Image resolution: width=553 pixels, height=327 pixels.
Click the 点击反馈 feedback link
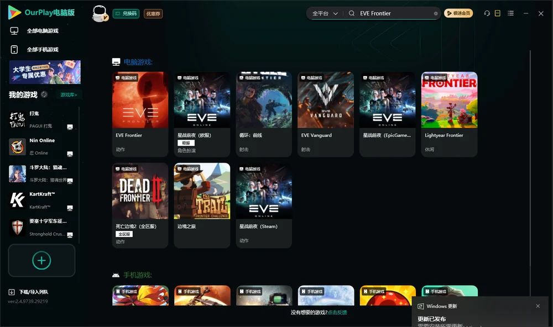337,312
